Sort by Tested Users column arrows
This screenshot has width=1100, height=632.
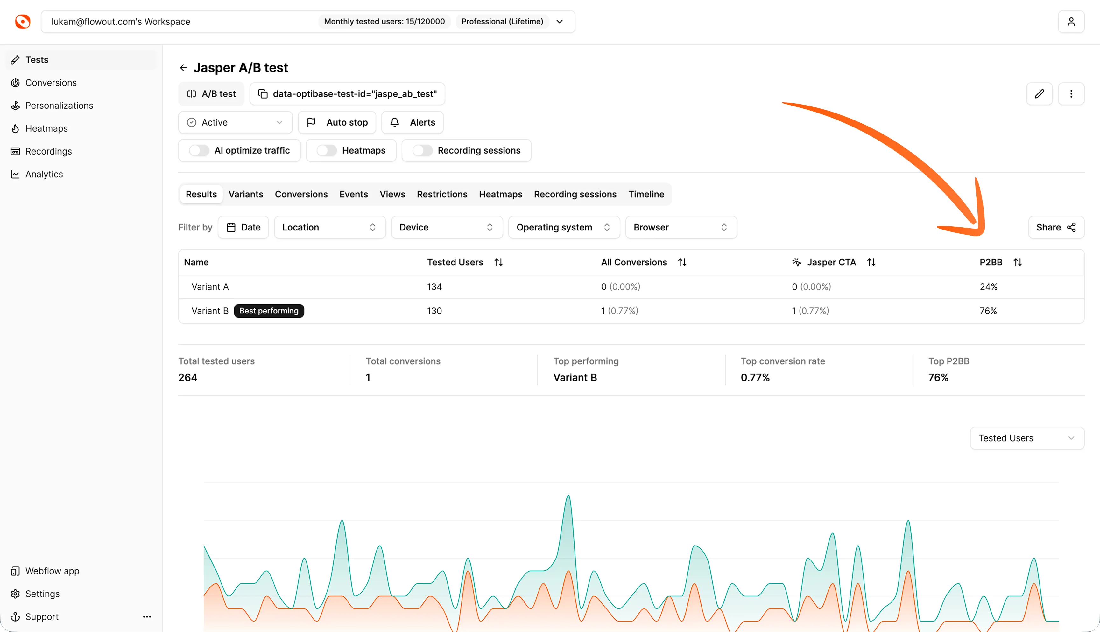pos(499,262)
